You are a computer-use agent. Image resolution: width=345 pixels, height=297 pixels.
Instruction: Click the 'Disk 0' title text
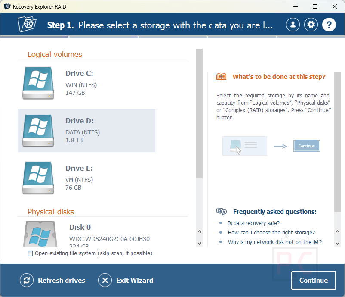click(x=80, y=227)
